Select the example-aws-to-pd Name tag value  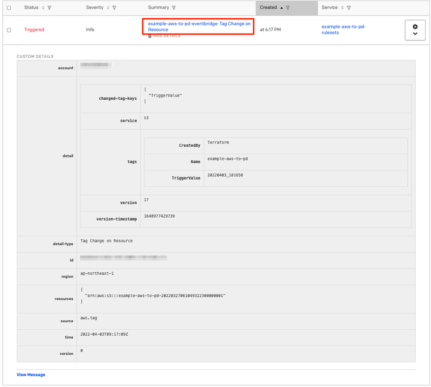click(227, 158)
